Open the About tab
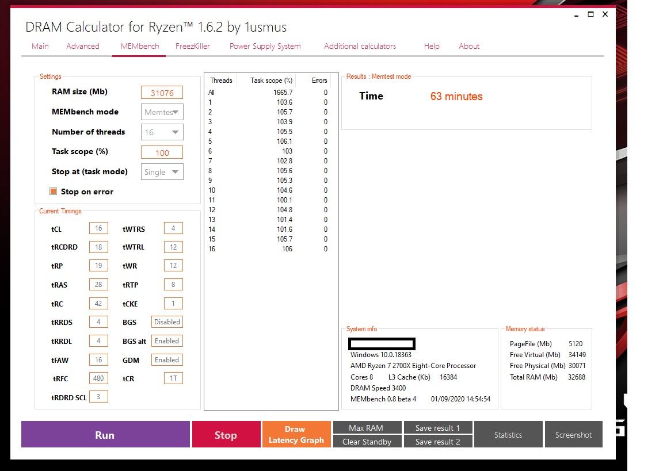This screenshot has height=471, width=663. click(x=469, y=46)
